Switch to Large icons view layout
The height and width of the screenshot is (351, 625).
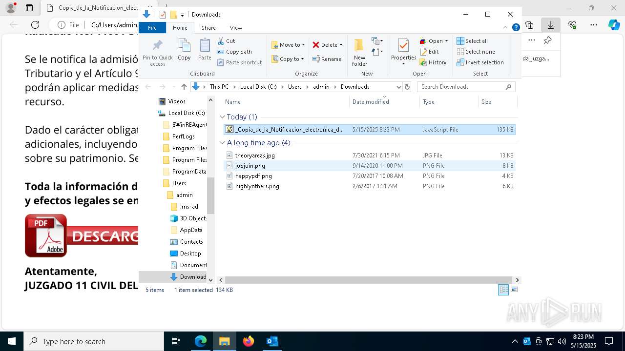tap(514, 290)
